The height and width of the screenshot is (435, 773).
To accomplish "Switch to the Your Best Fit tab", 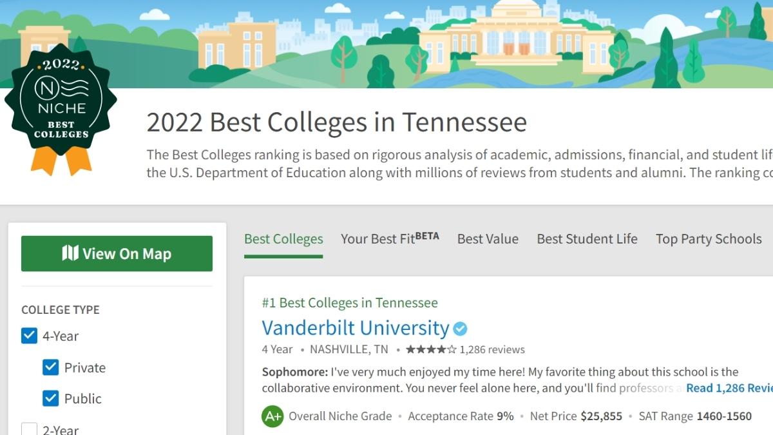I will click(390, 239).
